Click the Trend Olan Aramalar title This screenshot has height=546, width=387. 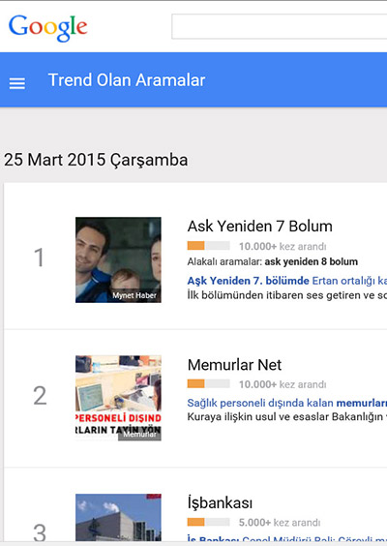[127, 80]
